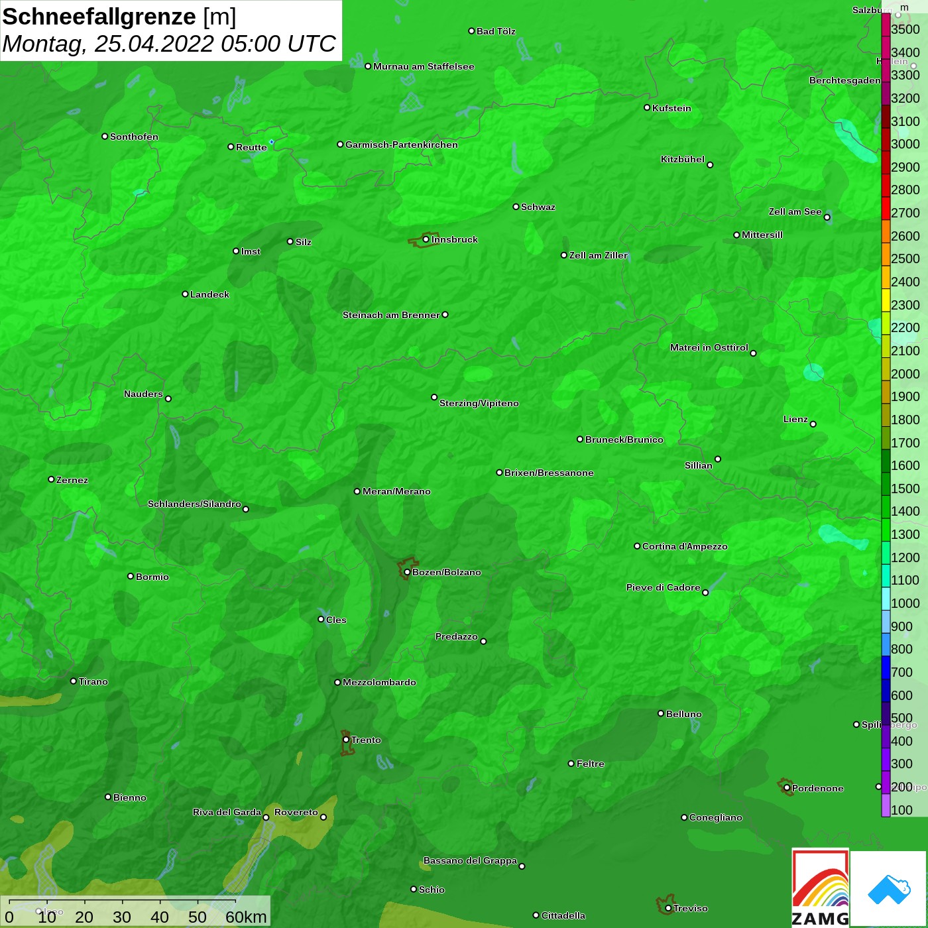
Task: Click the Belluno location dot
Action: [x=660, y=713]
